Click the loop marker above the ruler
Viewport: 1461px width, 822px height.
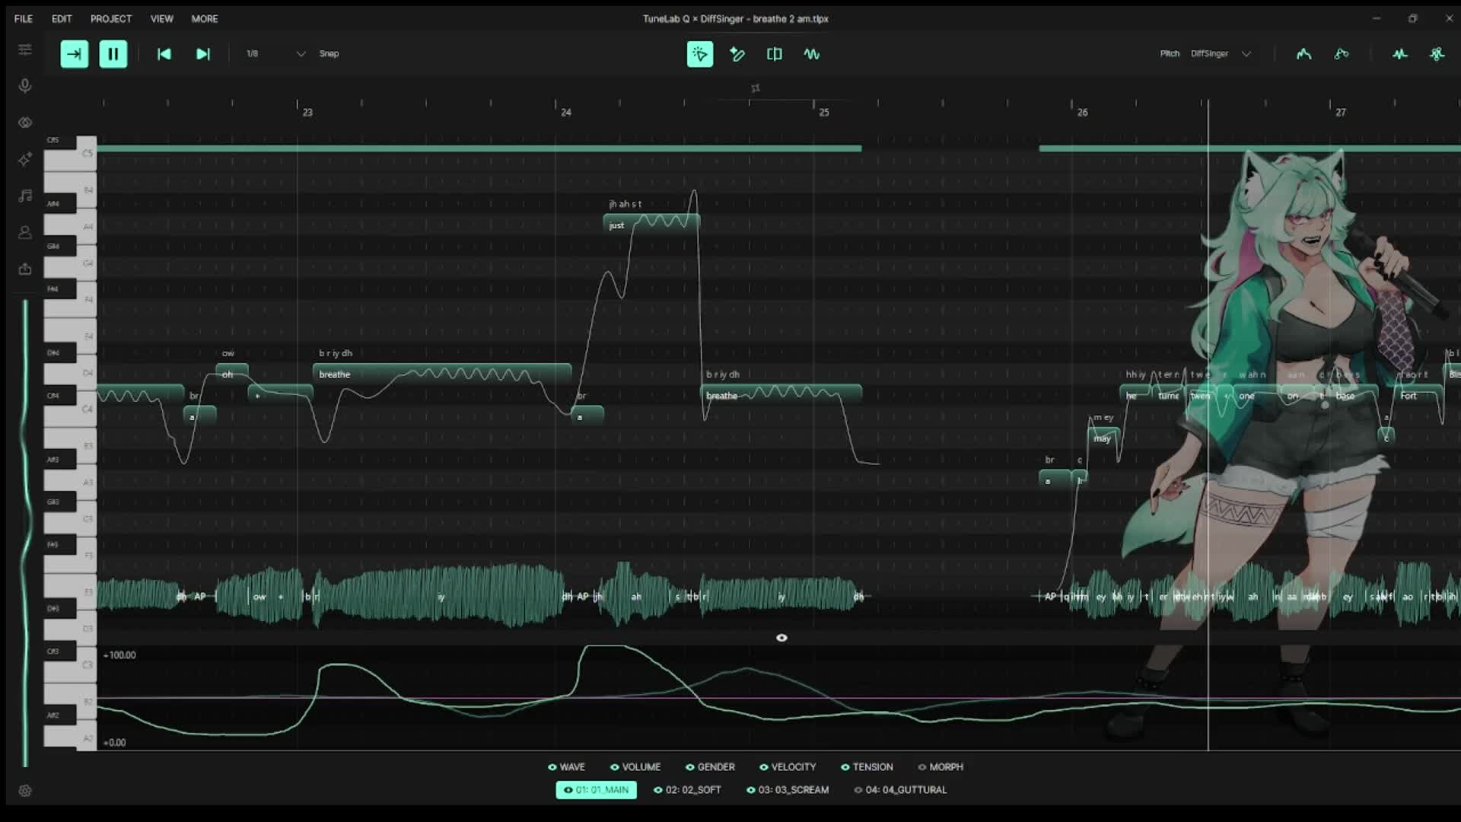point(755,88)
